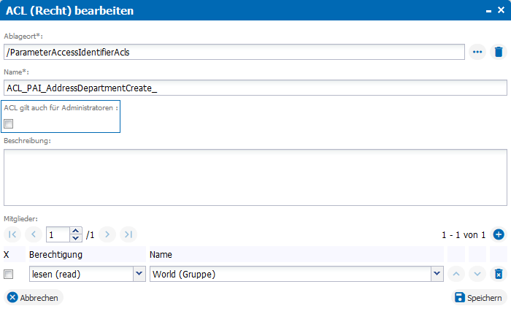The image size is (511, 314).
Task: Go to first members page
Action: pos(12,234)
